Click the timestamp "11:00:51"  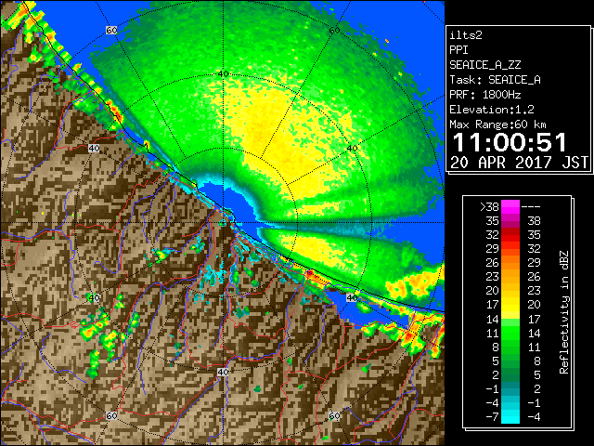tap(510, 142)
